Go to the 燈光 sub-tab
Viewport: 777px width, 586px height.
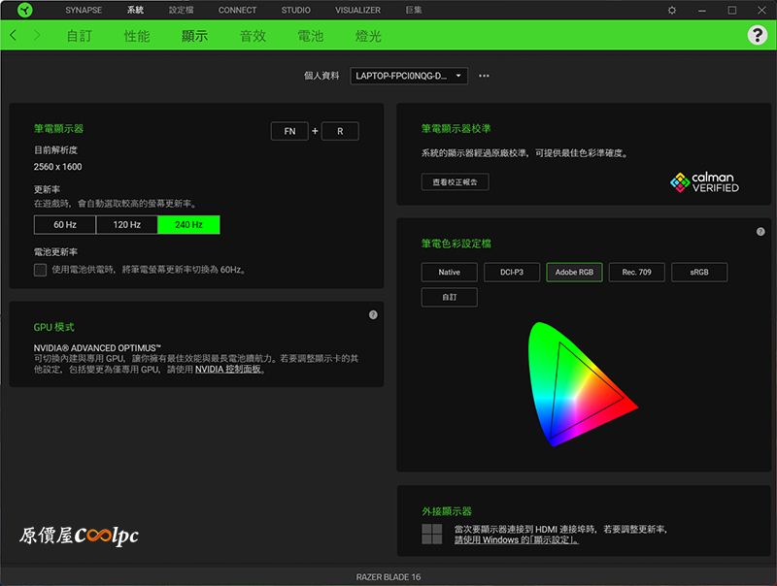click(368, 36)
